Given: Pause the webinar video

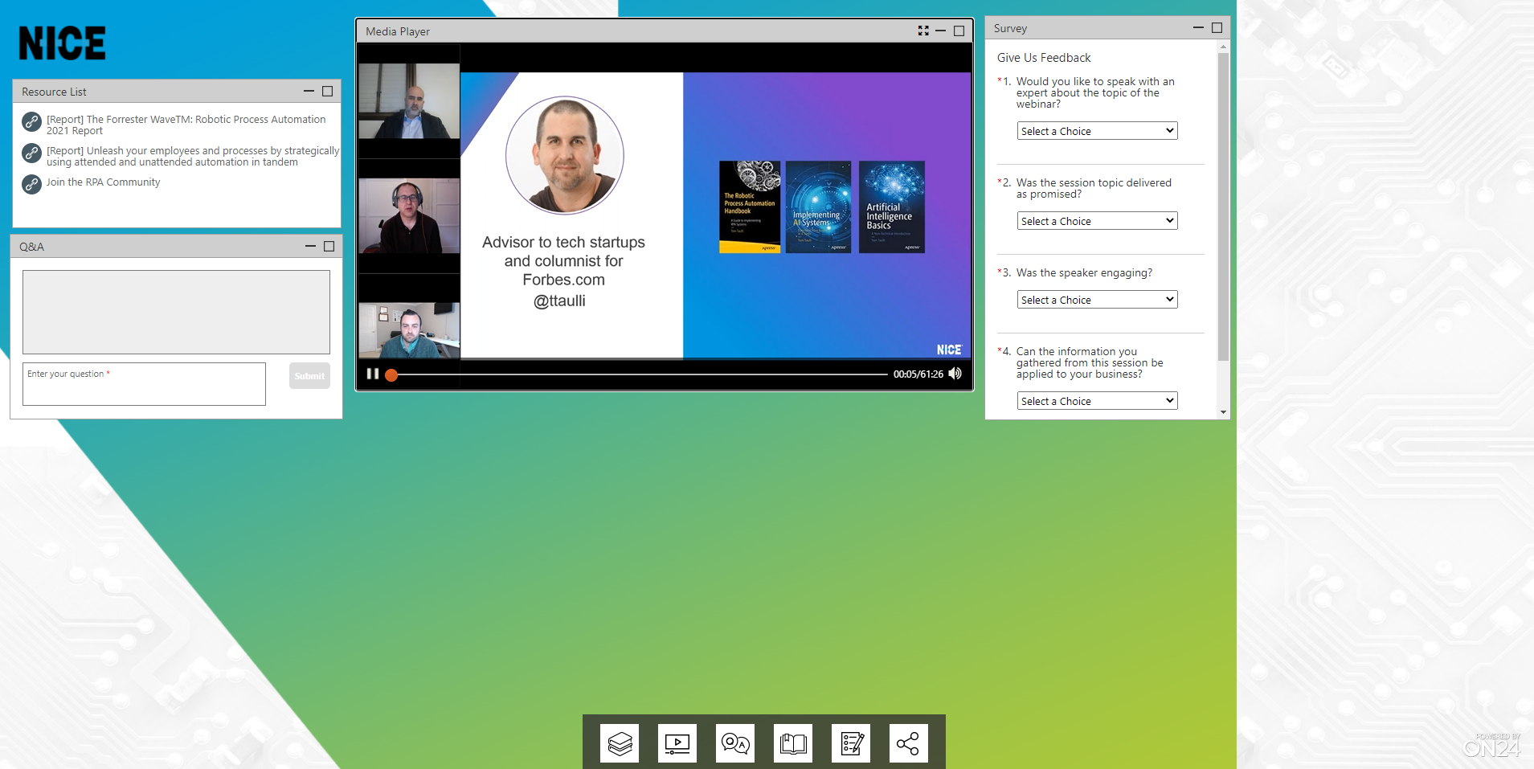Looking at the screenshot, I should pyautogui.click(x=373, y=374).
